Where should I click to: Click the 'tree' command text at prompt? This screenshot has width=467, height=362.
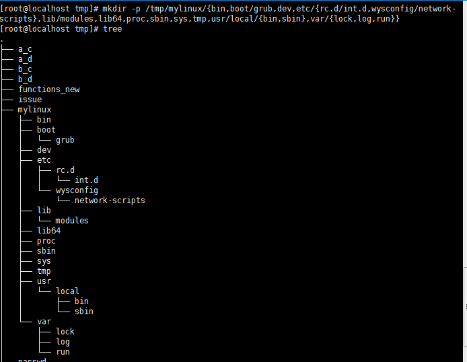coord(112,29)
